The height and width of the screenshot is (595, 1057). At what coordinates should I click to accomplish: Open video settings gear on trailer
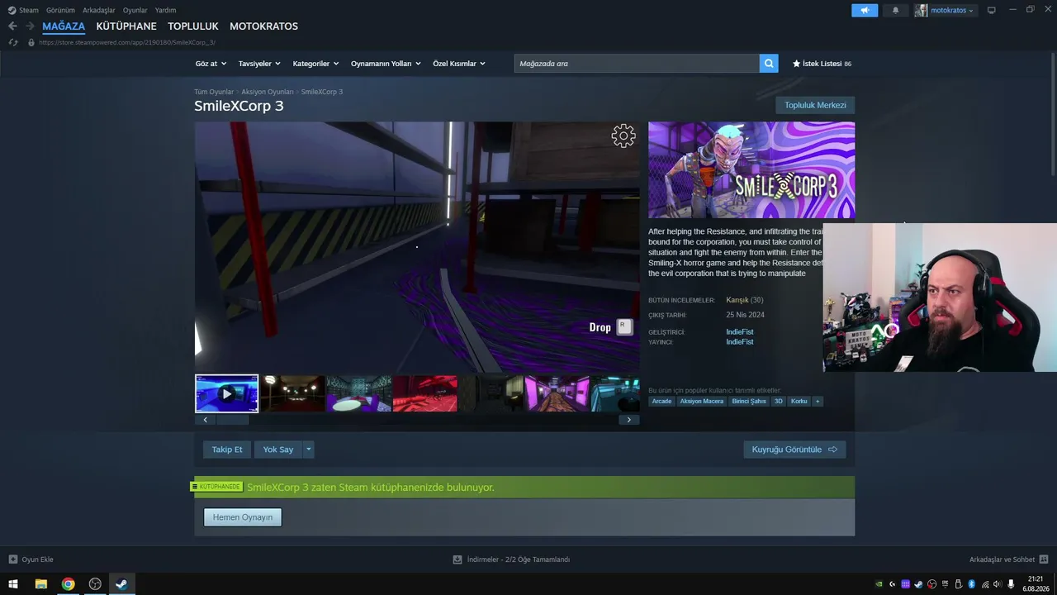click(623, 136)
